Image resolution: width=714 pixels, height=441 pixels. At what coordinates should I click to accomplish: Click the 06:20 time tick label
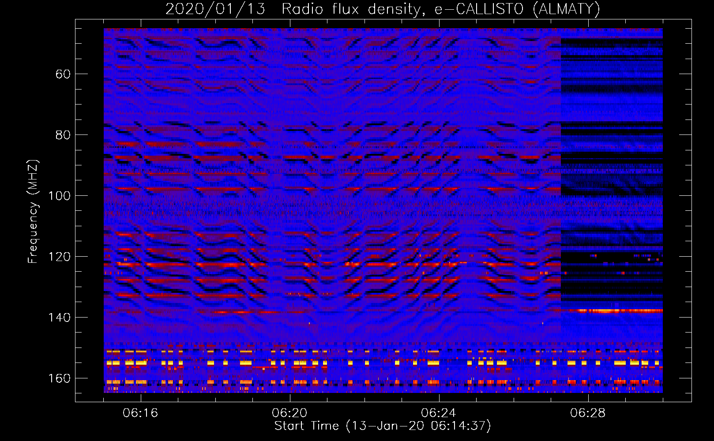point(289,413)
